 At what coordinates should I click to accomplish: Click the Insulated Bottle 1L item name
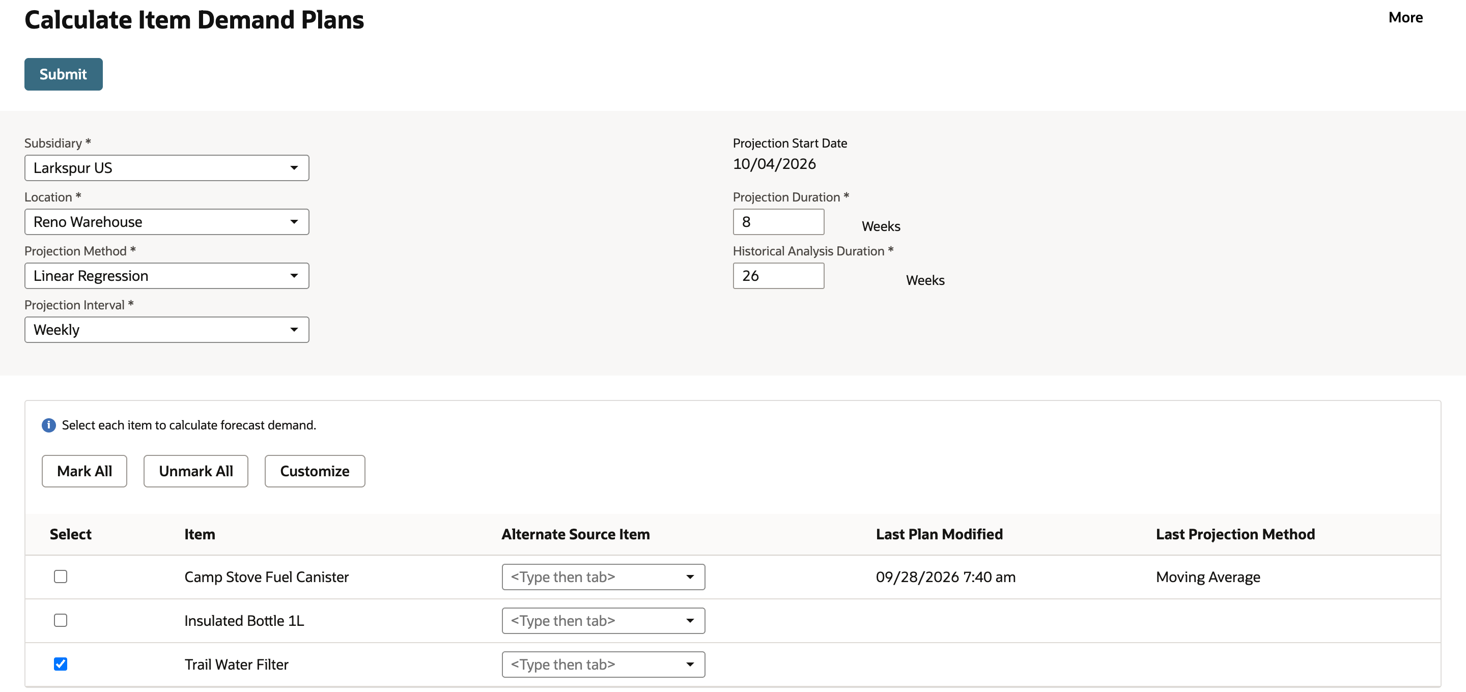(x=244, y=621)
